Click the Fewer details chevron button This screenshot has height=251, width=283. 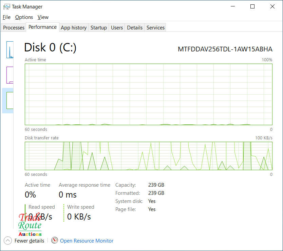[7, 241]
